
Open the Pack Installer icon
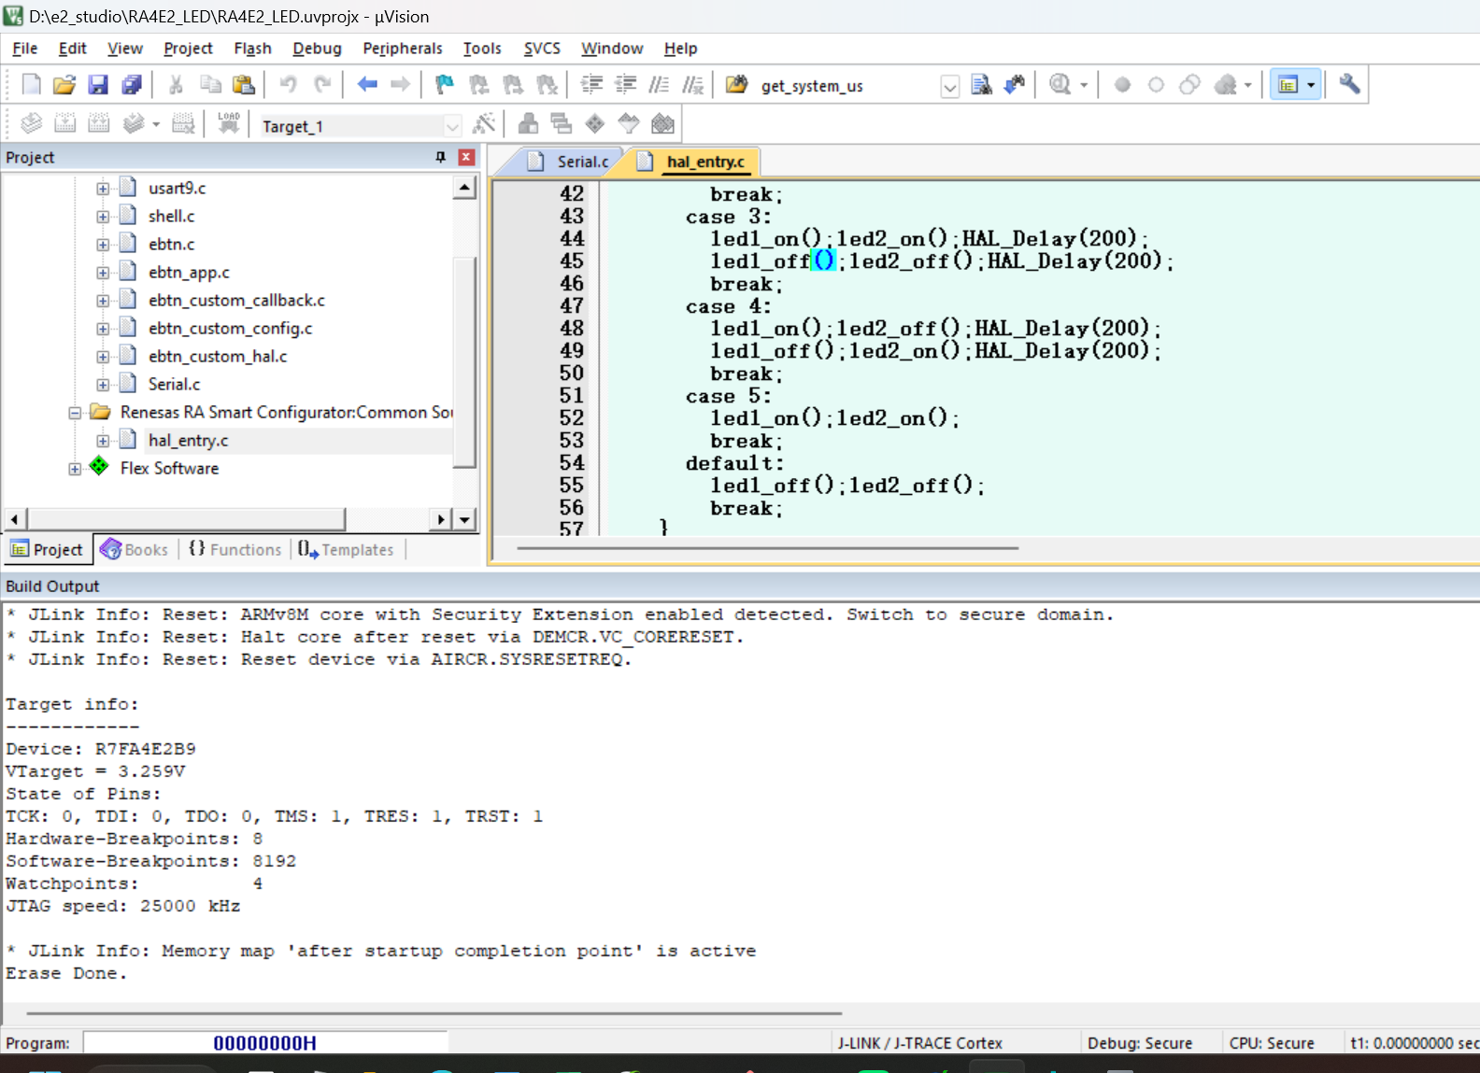pyautogui.click(x=662, y=123)
